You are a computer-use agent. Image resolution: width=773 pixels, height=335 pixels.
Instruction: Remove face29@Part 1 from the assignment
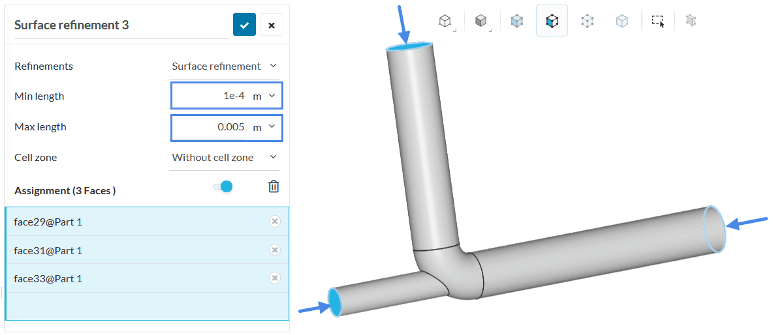(x=275, y=222)
